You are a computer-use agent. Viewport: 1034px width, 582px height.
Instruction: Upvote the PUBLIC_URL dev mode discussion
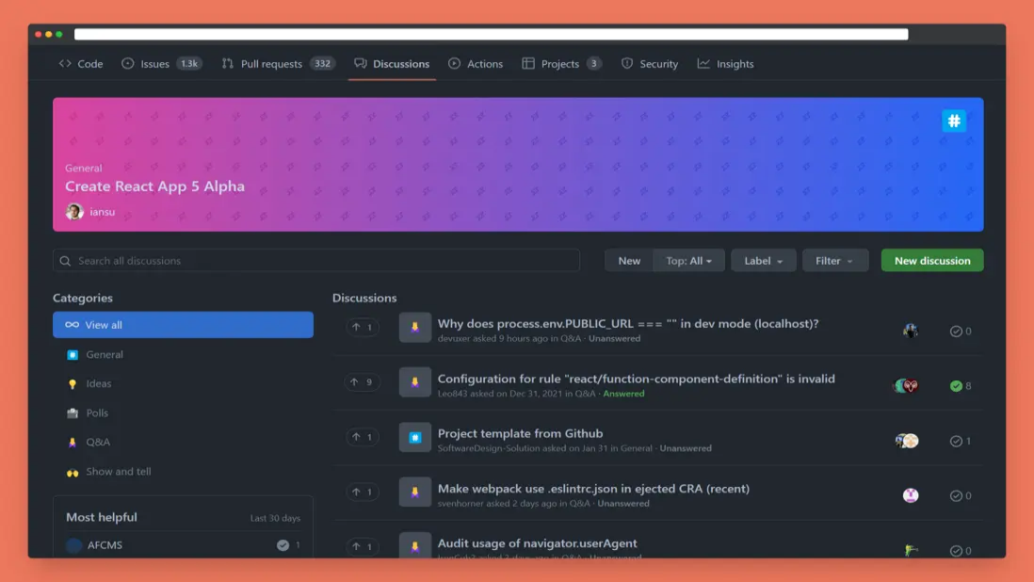click(362, 328)
